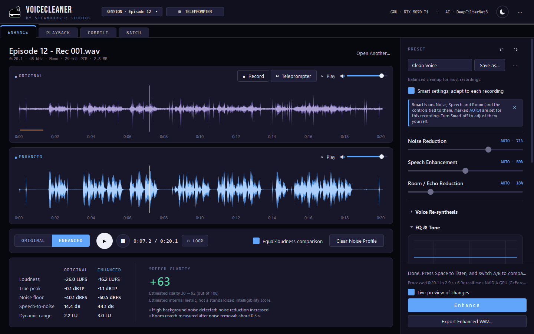The width and height of the screenshot is (534, 334).
Task: Click the Open Another... link
Action: (x=373, y=53)
